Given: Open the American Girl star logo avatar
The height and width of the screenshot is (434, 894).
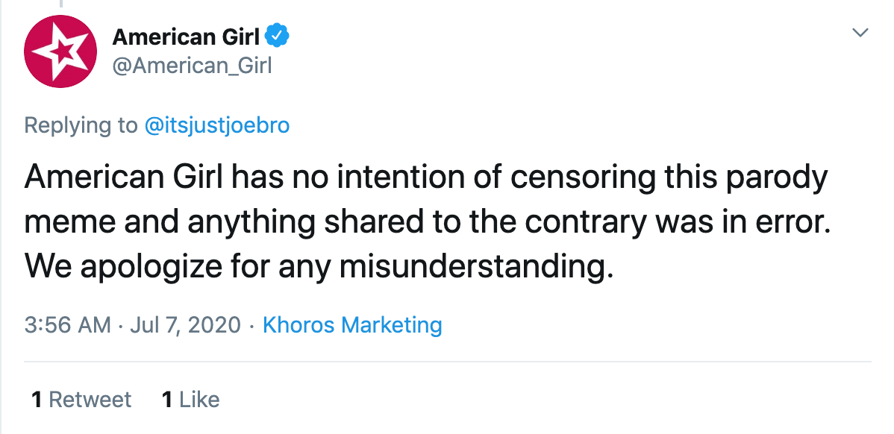Looking at the screenshot, I should click(60, 51).
